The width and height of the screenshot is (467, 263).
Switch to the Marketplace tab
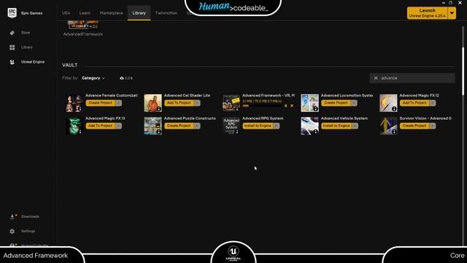(x=111, y=13)
